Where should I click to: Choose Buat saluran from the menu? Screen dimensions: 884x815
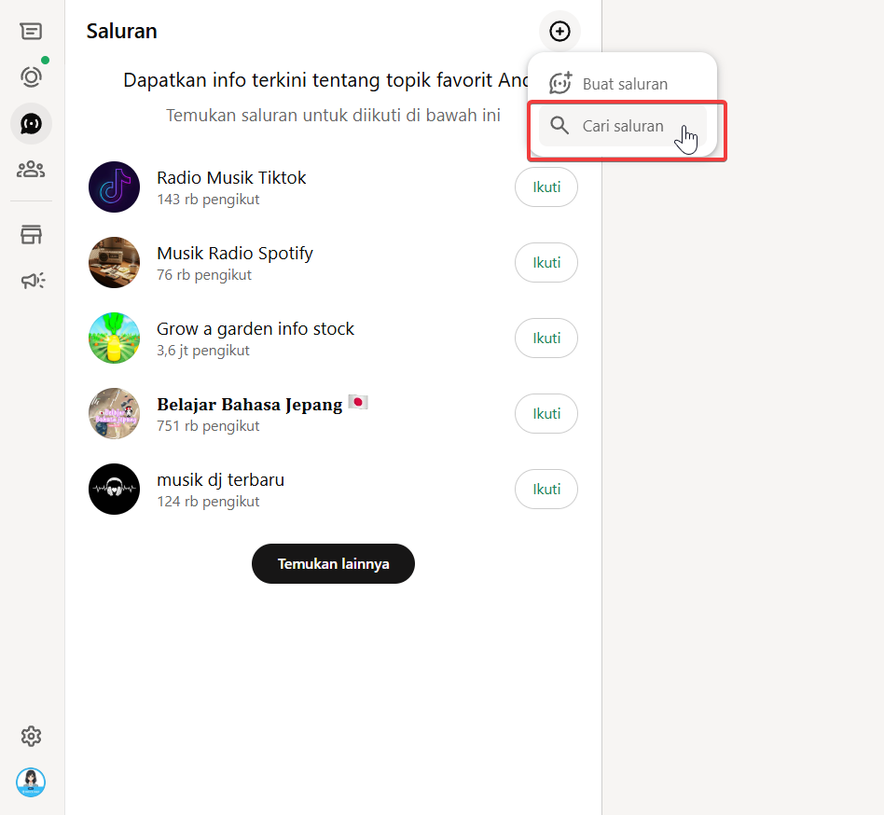pos(624,84)
